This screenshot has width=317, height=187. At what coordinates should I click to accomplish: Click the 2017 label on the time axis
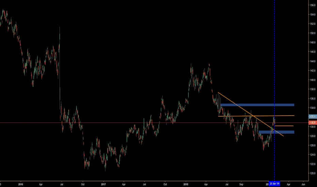pos(103,184)
